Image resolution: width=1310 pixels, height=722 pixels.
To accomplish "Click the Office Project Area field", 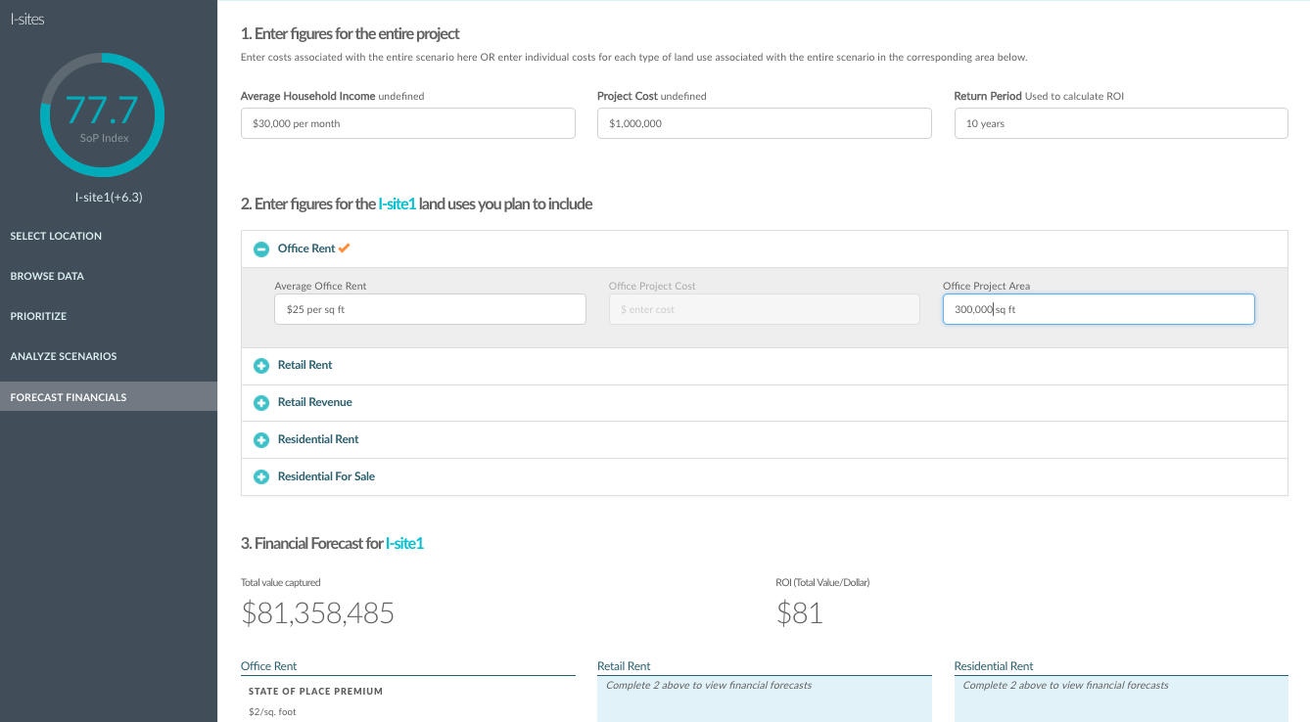I will click(x=1099, y=309).
